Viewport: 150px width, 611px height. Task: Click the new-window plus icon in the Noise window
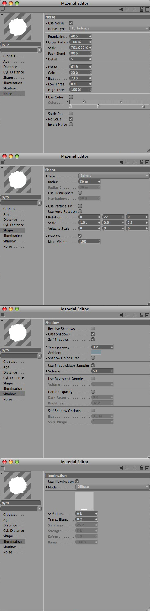pyautogui.click(x=147, y=10)
